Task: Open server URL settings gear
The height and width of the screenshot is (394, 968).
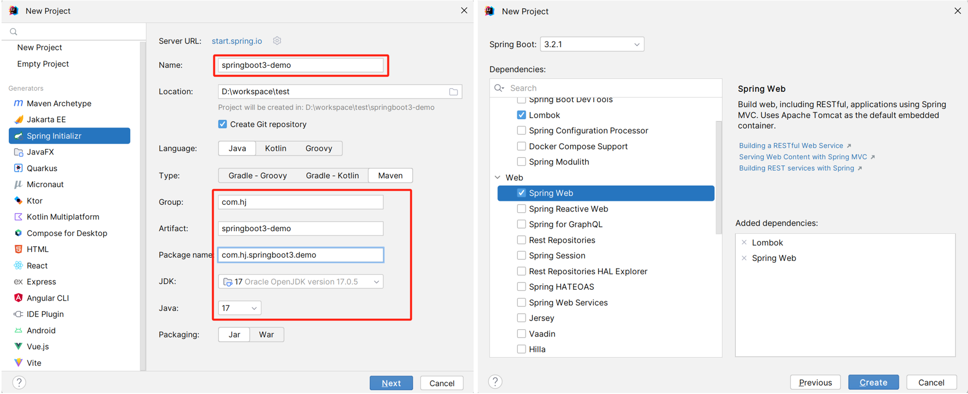Action: [x=277, y=40]
